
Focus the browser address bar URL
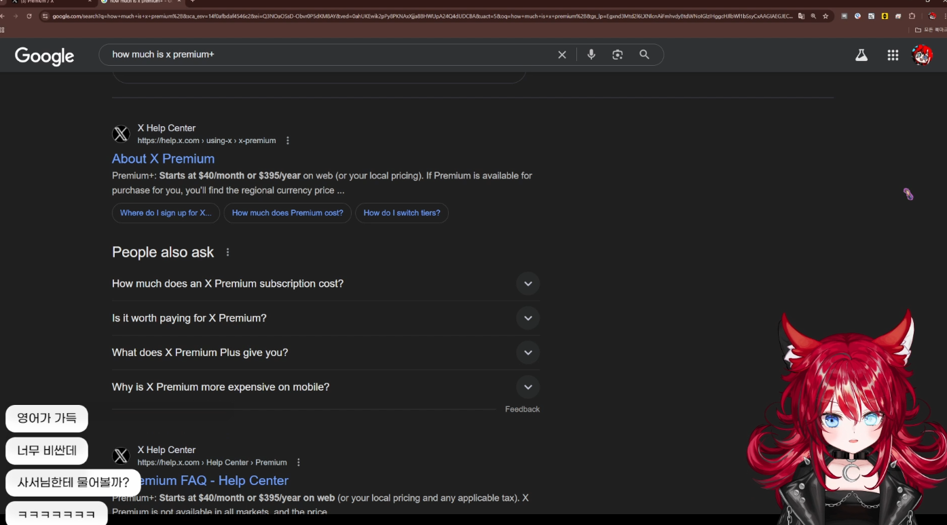point(421,16)
